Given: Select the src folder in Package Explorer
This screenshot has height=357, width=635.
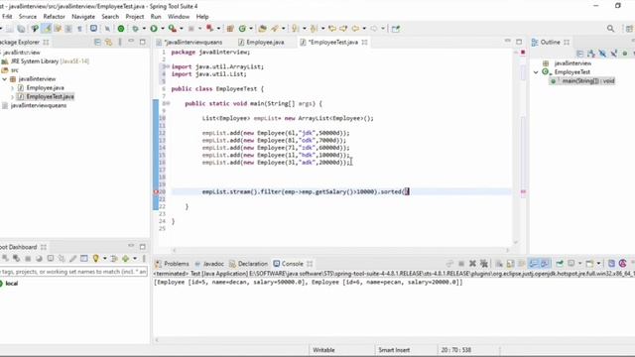Looking at the screenshot, I should click(10, 70).
